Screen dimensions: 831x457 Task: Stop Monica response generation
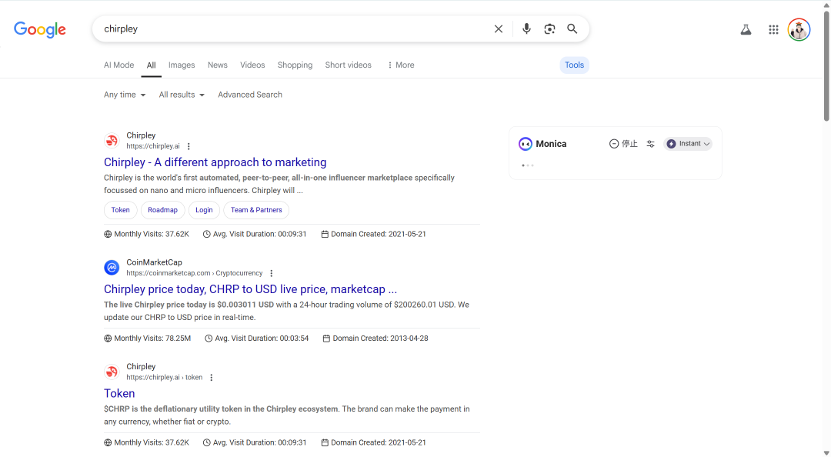[x=623, y=144]
